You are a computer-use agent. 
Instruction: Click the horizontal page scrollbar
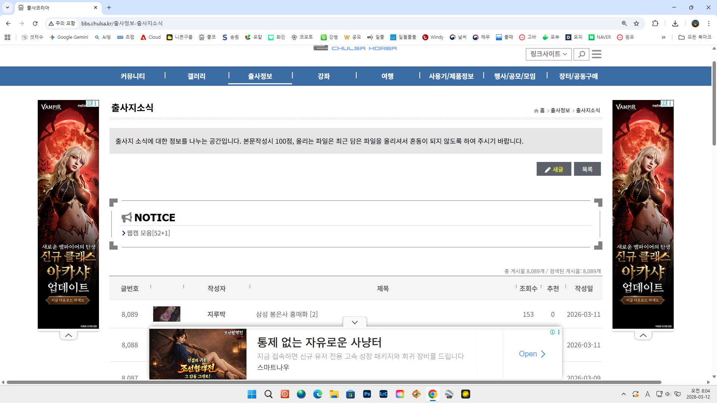[334, 382]
